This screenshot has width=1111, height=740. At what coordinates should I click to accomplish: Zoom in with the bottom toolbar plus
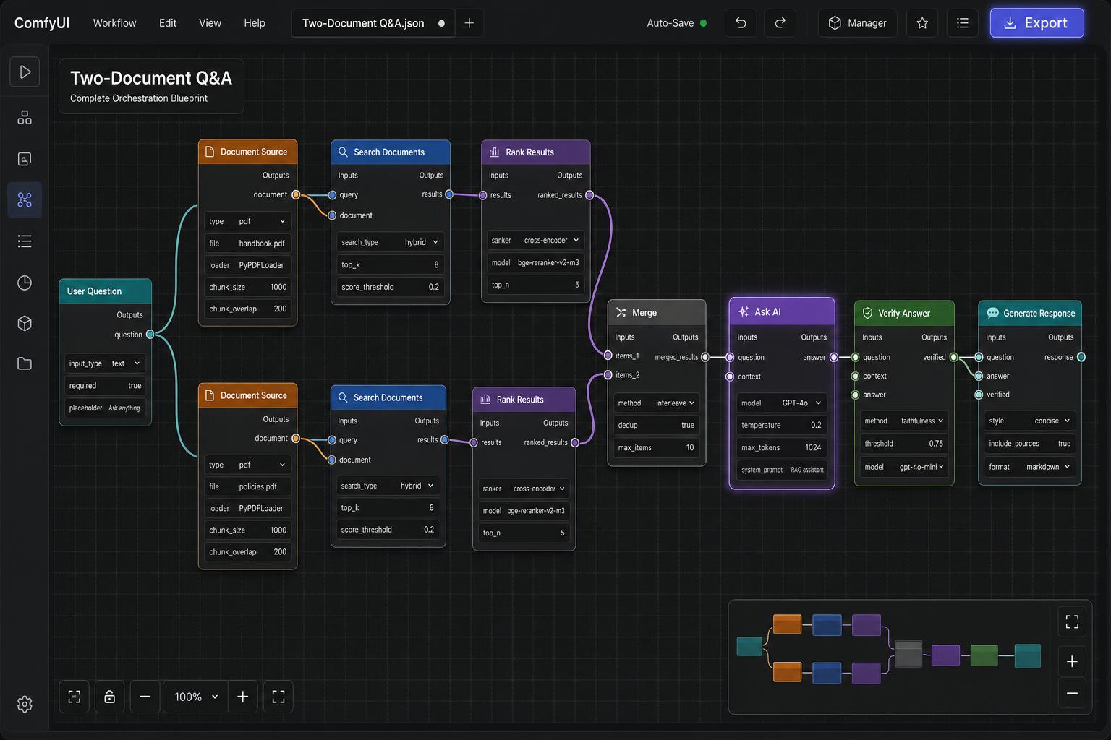243,697
